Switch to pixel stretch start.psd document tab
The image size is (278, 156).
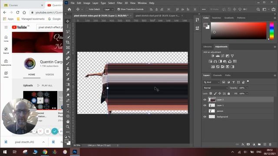pyautogui.click(x=157, y=16)
